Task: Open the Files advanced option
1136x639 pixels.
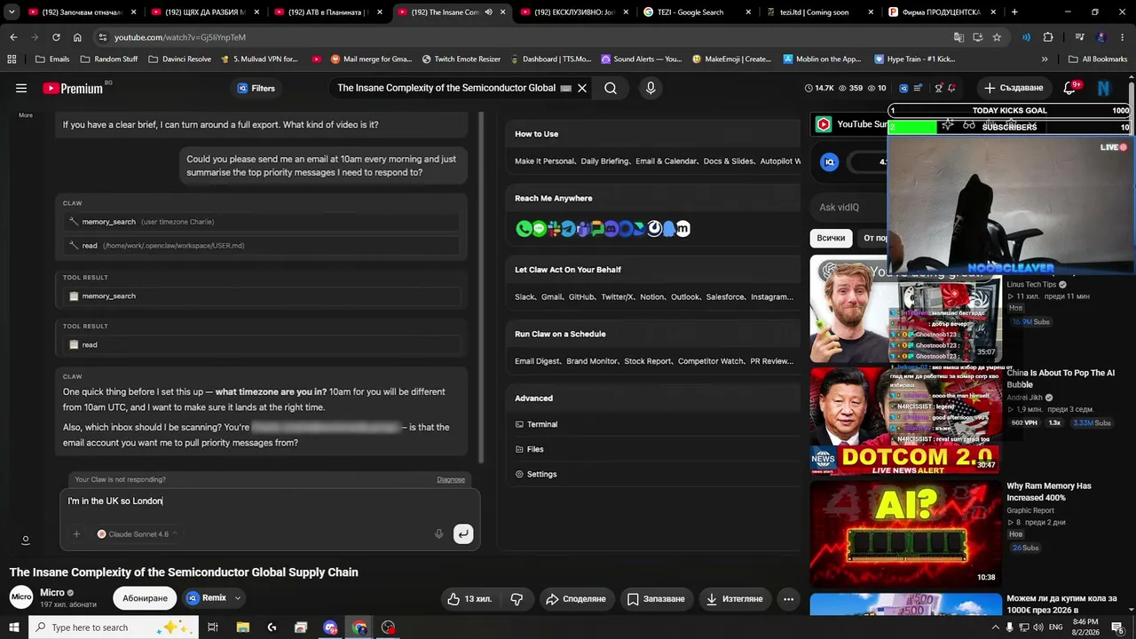Action: (x=529, y=449)
